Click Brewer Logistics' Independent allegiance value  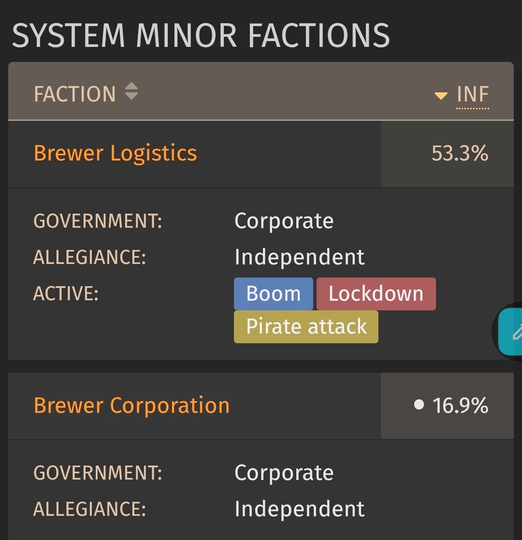click(x=300, y=257)
